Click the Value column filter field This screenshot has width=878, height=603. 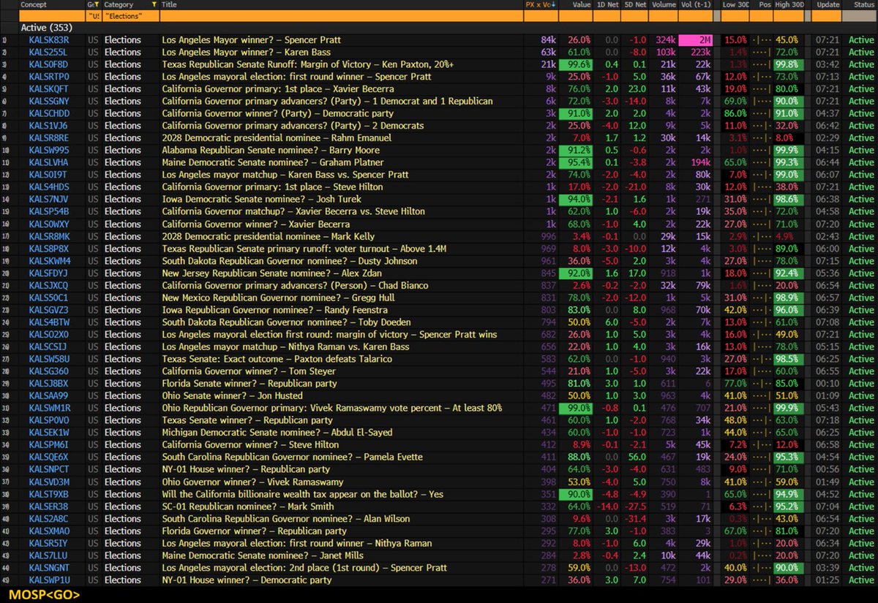coord(577,15)
